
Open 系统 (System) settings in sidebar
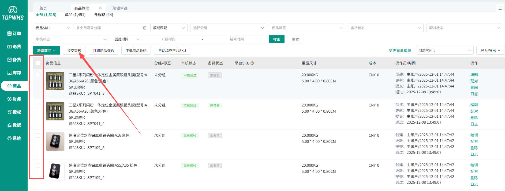(x=14, y=138)
